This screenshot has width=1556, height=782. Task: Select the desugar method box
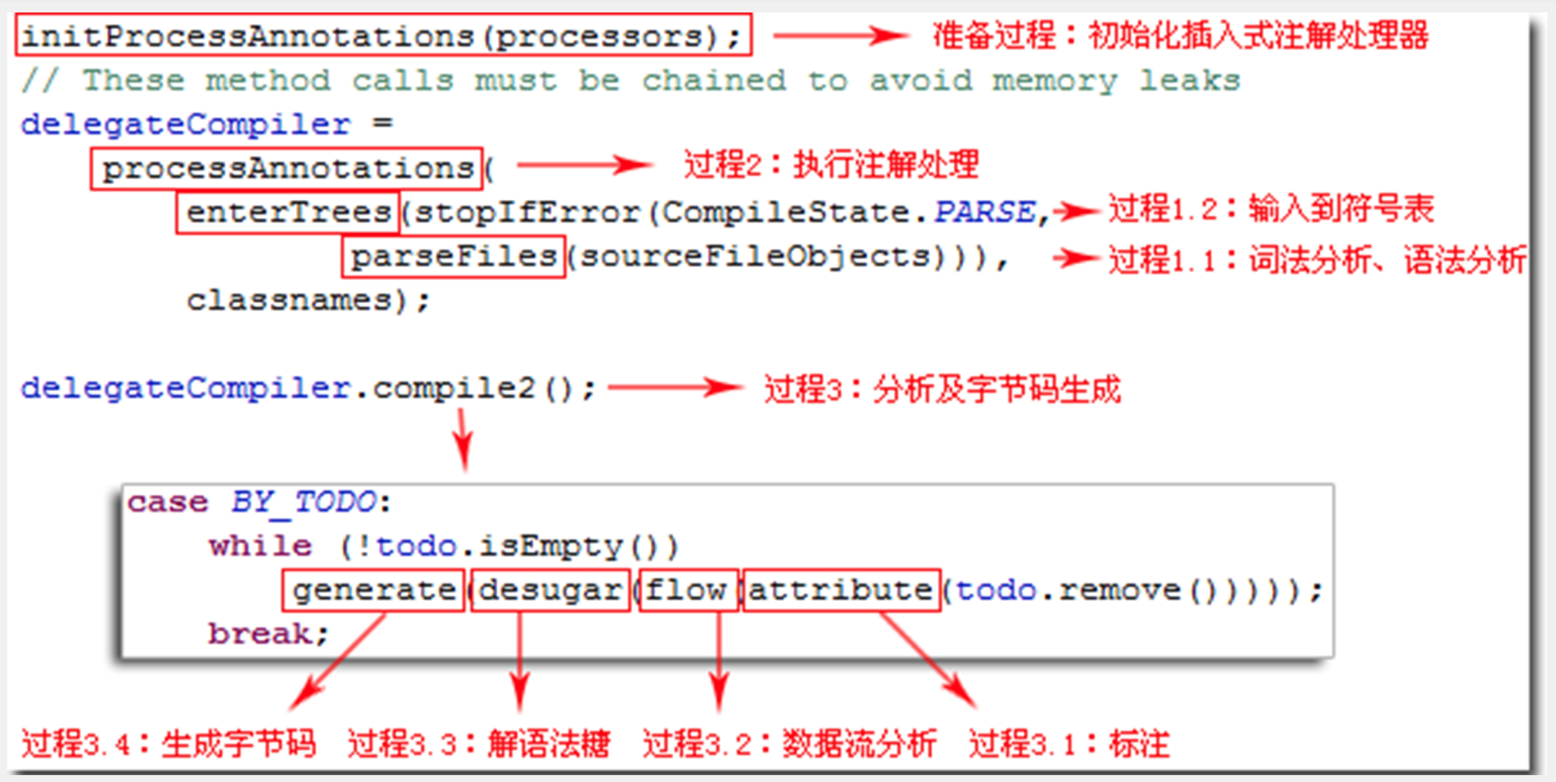pyautogui.click(x=550, y=590)
